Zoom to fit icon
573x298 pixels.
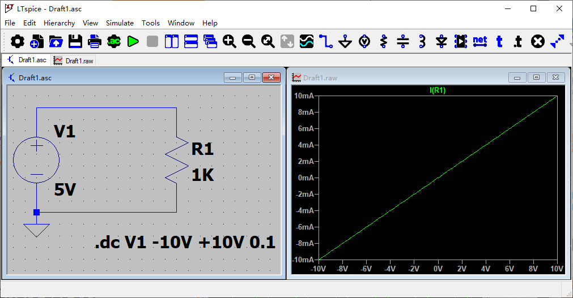point(268,42)
